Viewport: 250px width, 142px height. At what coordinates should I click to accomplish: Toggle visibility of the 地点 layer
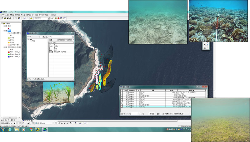(6, 26)
